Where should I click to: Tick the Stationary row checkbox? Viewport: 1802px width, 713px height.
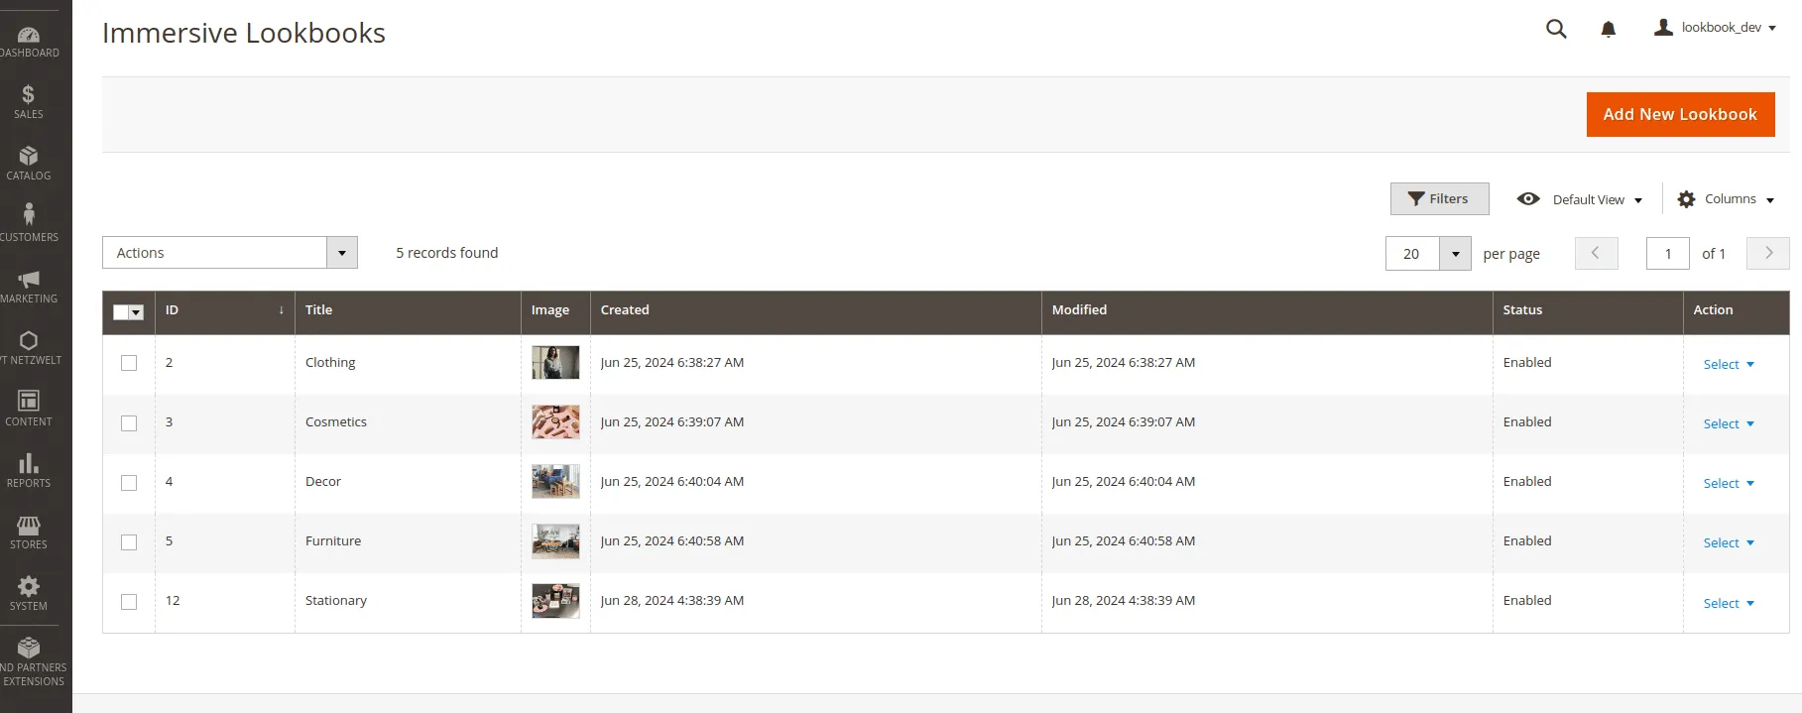(x=129, y=601)
